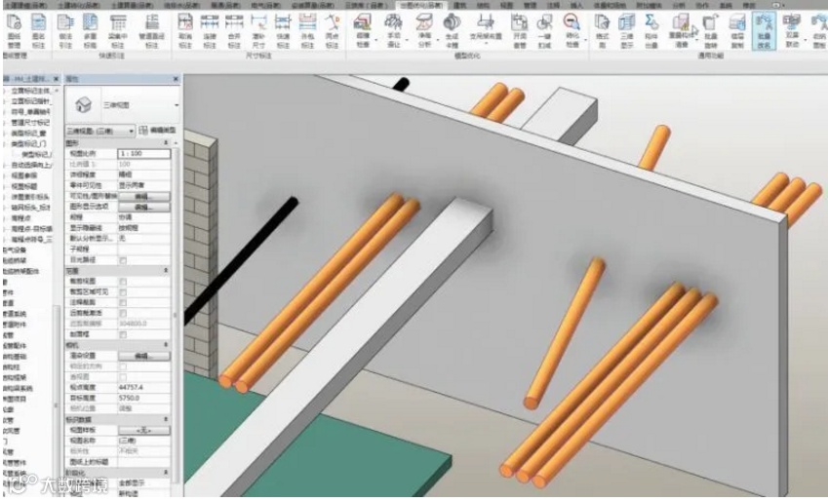Open the 净高分析 clear height analysis

tap(424, 30)
